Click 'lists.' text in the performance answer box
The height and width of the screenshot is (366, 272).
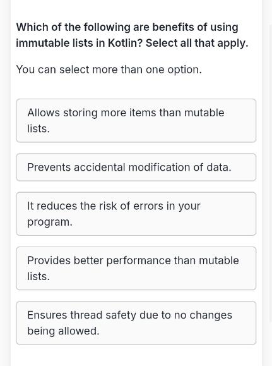coord(38,276)
